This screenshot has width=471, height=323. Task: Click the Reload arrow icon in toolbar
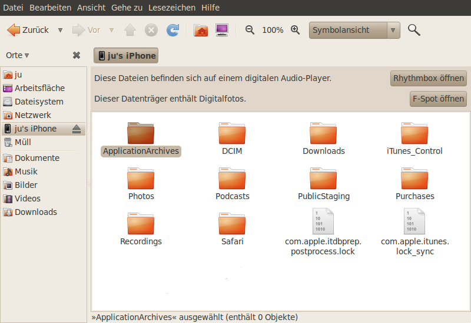click(x=173, y=30)
